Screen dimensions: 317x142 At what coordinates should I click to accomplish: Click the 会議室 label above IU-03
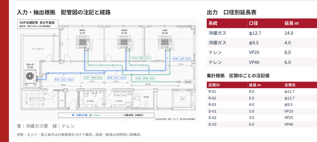165,30
